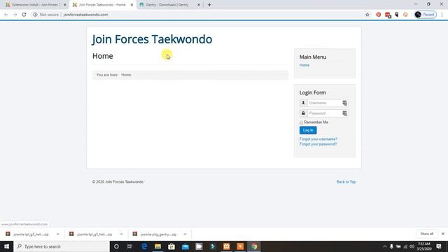Open the Windows Start menu
Screen dimensions: 448x252
click(6, 246)
